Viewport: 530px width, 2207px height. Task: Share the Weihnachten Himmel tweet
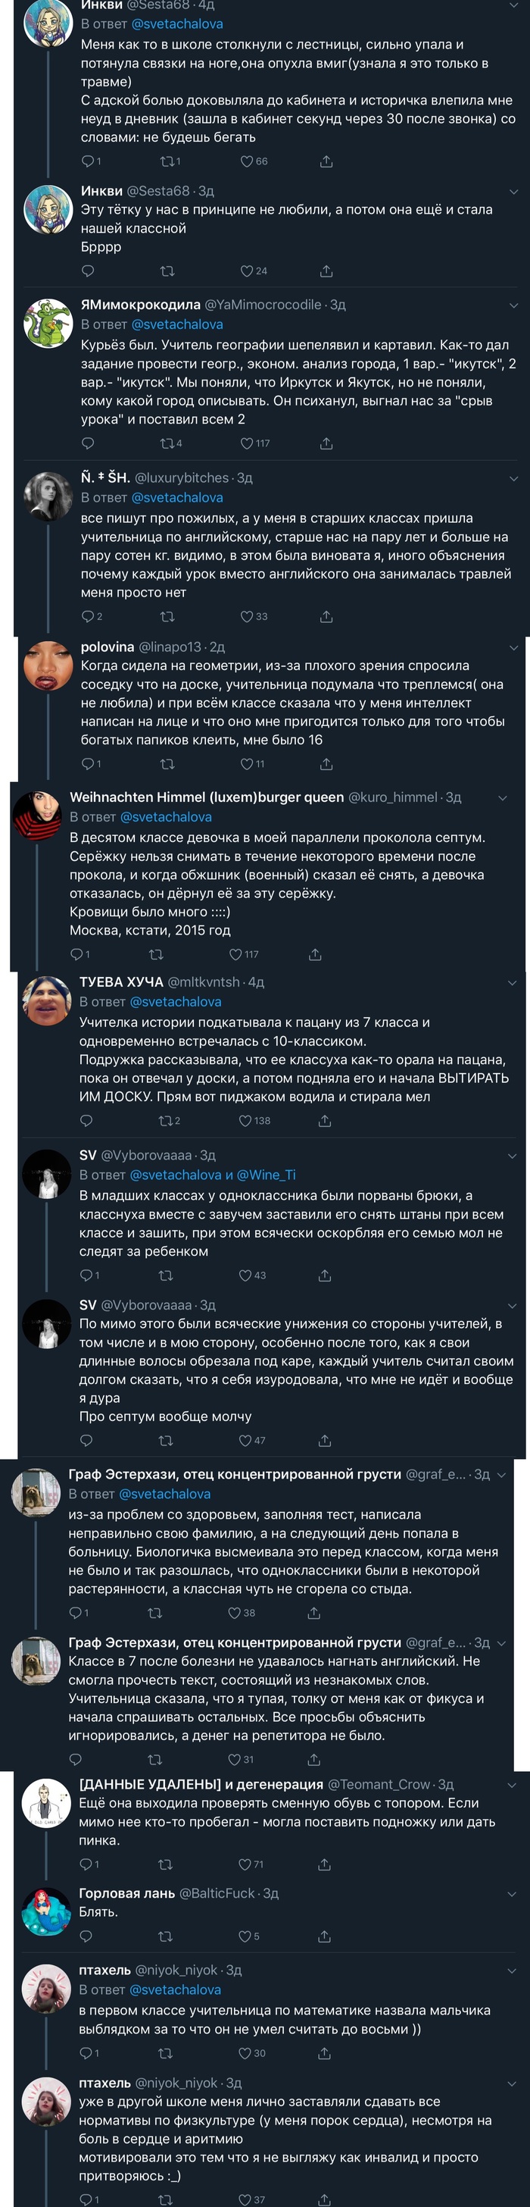315,953
